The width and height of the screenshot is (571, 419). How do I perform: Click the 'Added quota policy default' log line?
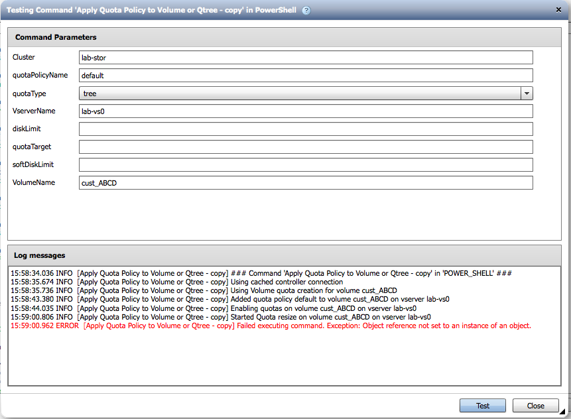click(230, 299)
